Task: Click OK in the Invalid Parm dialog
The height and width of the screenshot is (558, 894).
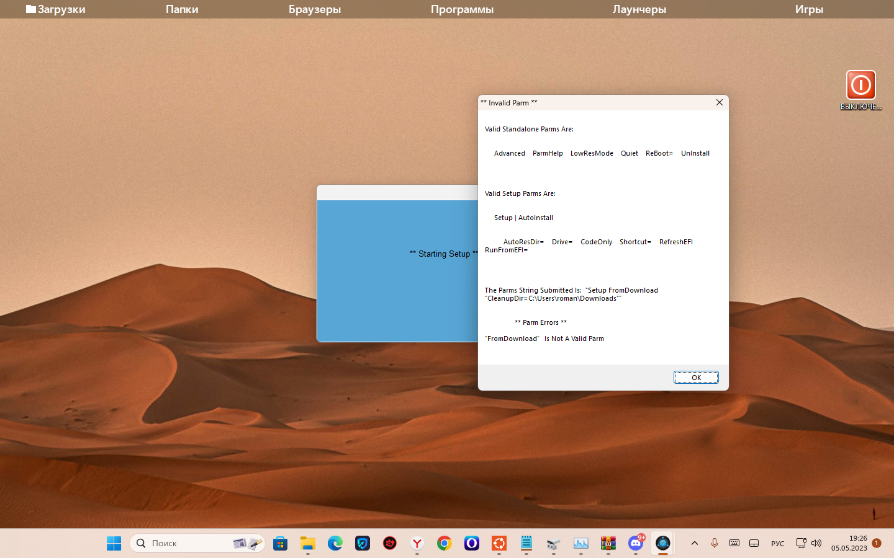Action: [696, 378]
